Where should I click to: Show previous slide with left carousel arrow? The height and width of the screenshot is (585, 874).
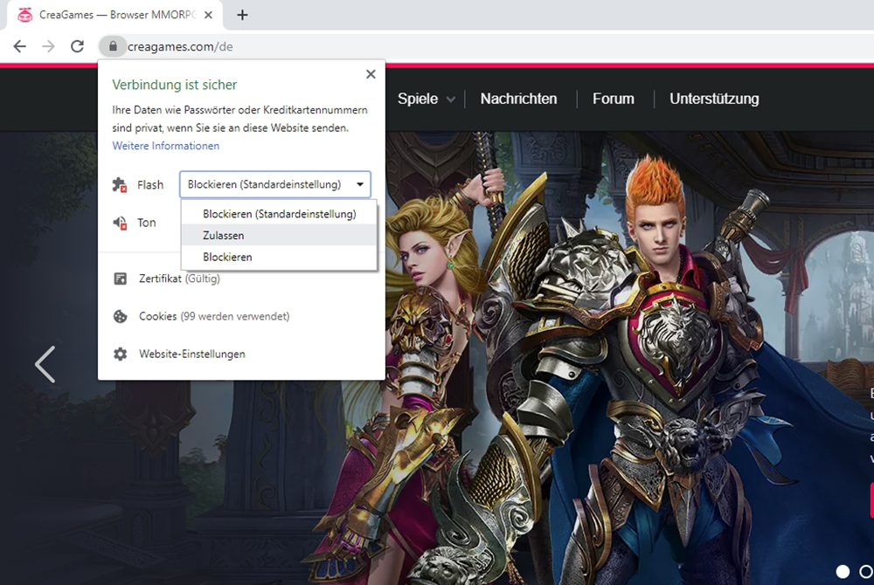[x=45, y=364]
